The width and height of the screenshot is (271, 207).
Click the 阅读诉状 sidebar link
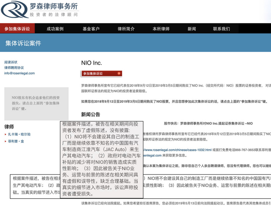point(11,62)
